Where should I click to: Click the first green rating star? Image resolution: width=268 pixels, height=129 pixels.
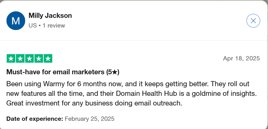[x=11, y=58]
